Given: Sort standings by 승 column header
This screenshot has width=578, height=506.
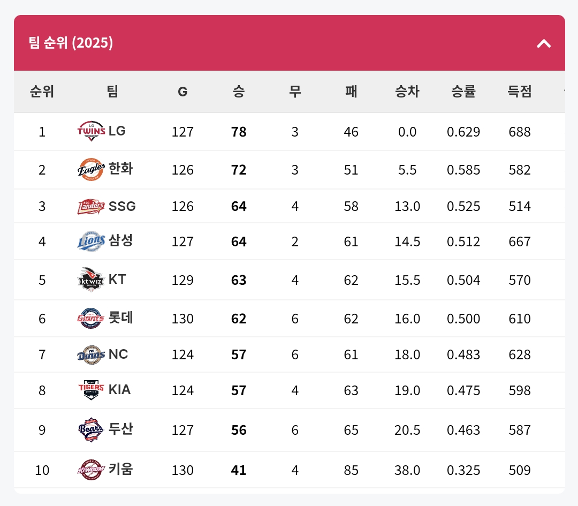Looking at the screenshot, I should (x=239, y=92).
